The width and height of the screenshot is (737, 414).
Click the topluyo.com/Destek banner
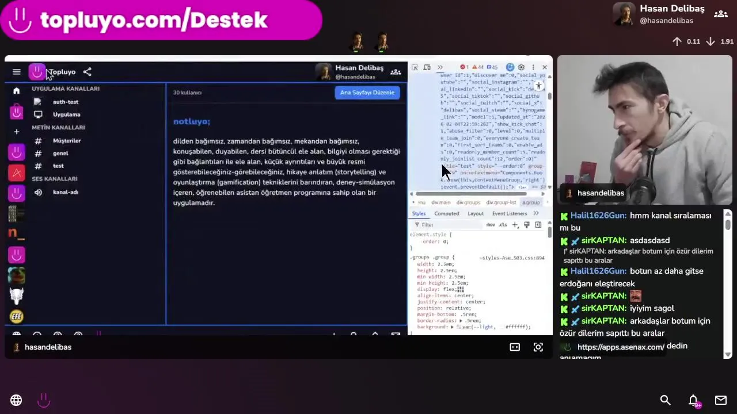coord(161,20)
